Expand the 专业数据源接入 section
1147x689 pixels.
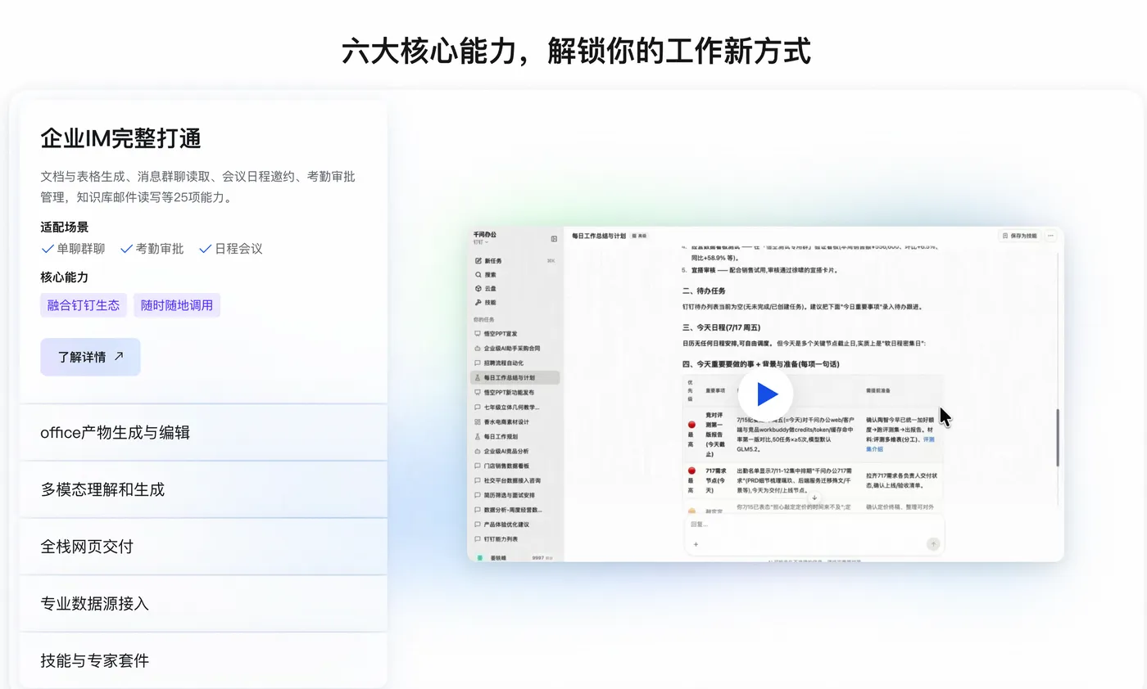(203, 604)
